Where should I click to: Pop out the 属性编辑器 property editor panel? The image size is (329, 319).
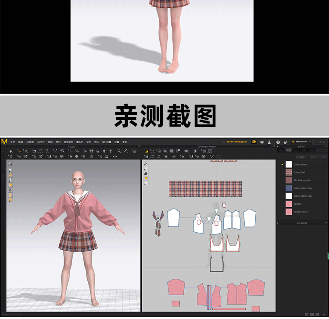click(326, 223)
